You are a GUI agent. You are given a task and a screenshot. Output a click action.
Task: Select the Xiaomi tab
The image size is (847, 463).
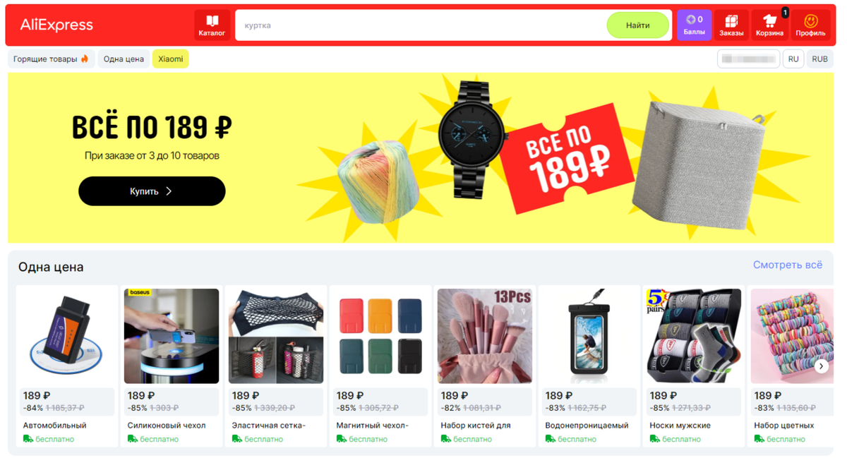[170, 59]
